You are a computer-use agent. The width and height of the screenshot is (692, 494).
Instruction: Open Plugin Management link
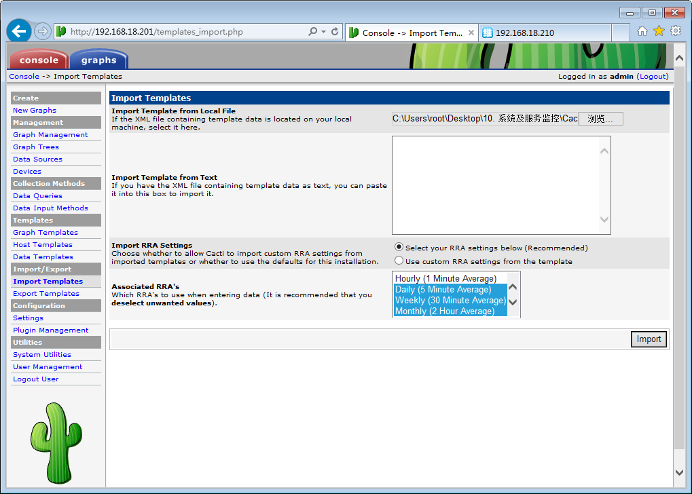51,330
